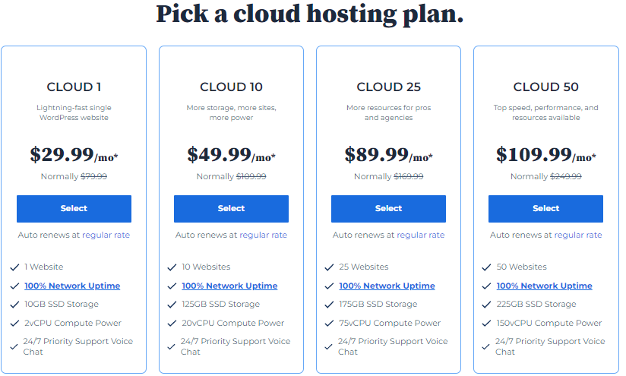Choose the Cloud 10 plan Select button
Viewport: 626px width, 376px height.
pyautogui.click(x=231, y=208)
